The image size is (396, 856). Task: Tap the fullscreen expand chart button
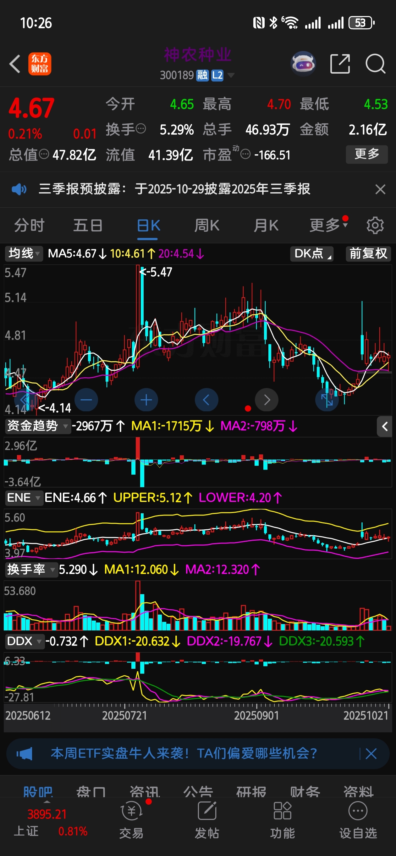point(327,400)
